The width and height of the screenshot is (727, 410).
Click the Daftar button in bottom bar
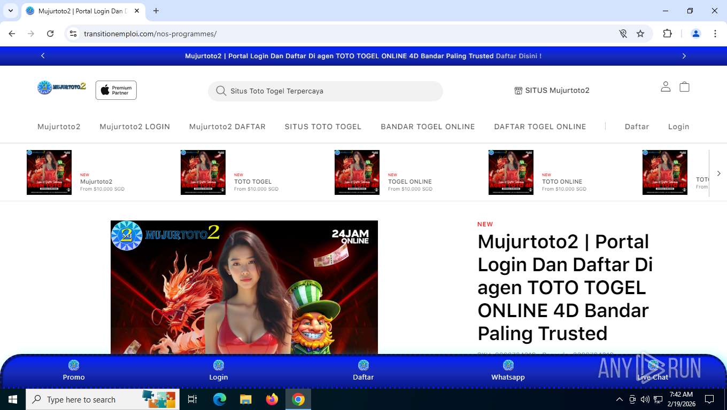tap(363, 370)
